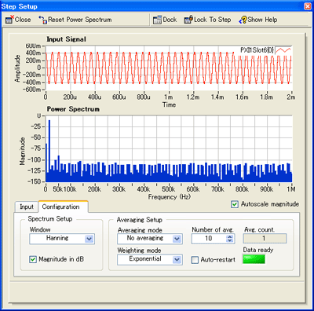Click the Reset Power Spectrum text
This screenshot has height=311, width=314.
point(80,20)
